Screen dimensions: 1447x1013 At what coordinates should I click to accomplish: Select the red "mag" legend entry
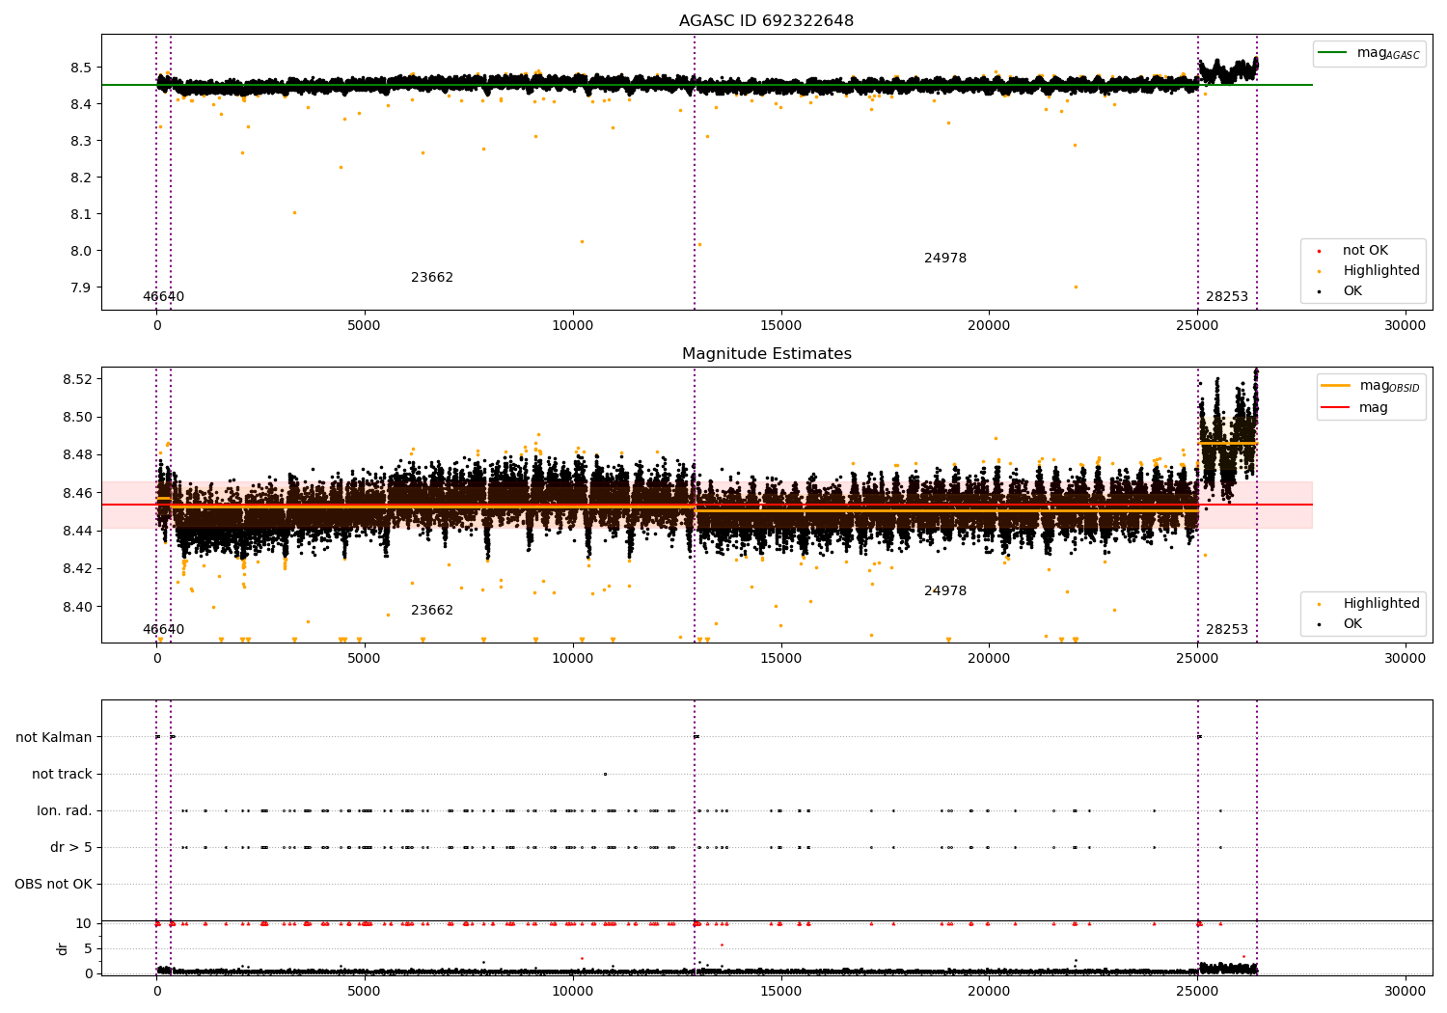click(1355, 408)
